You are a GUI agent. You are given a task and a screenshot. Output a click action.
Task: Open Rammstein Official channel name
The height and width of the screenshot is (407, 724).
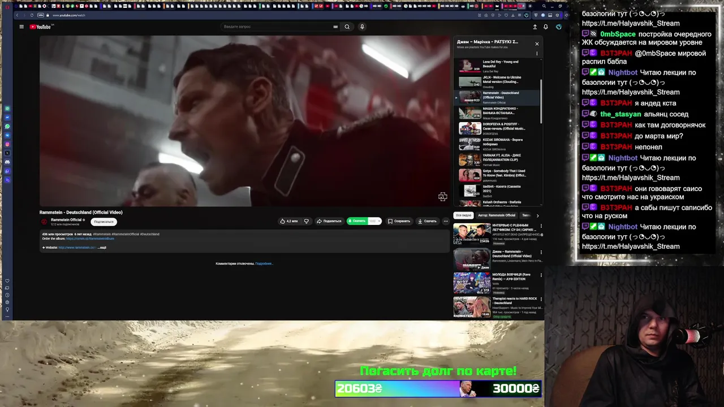(67, 220)
